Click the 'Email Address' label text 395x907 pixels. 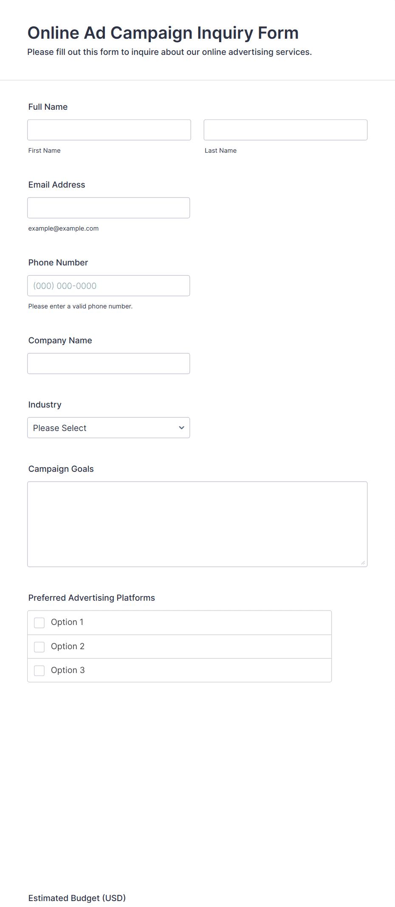click(x=56, y=185)
